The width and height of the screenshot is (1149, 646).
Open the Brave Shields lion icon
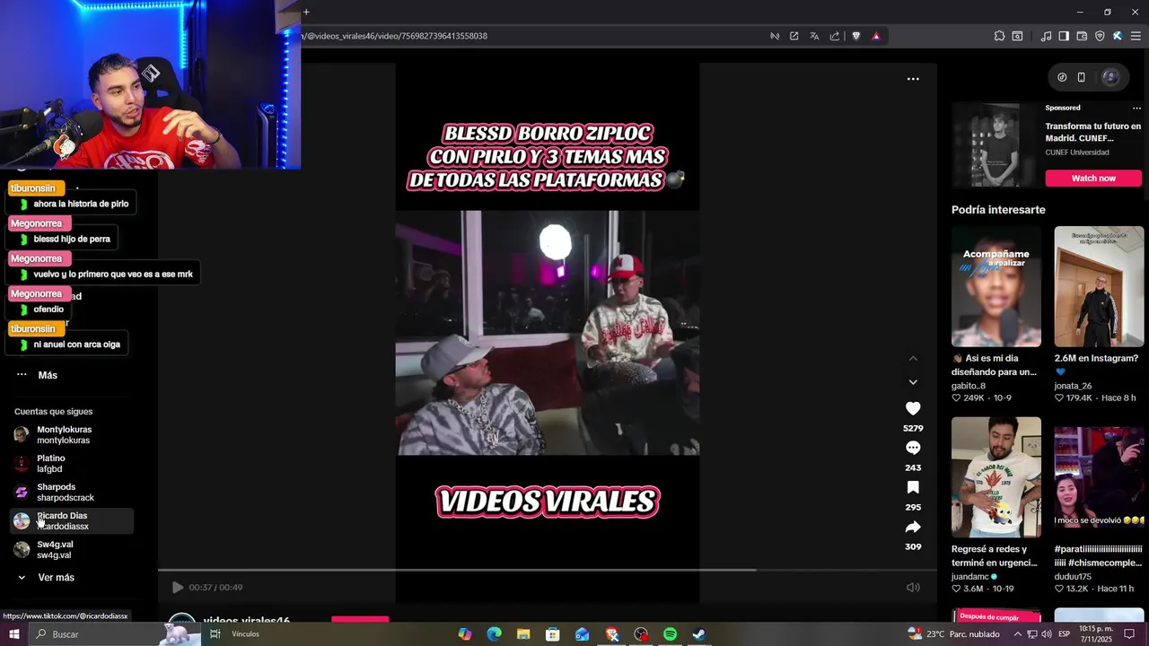855,36
